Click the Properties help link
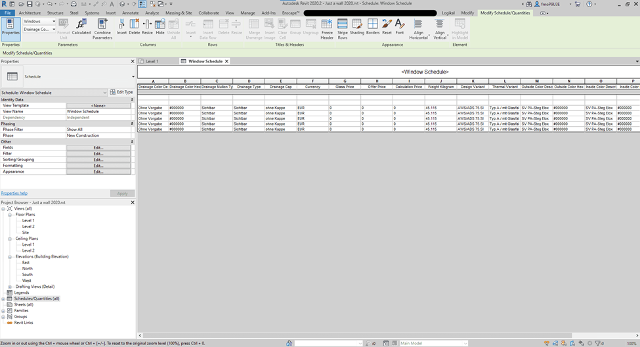The width and height of the screenshot is (640, 347). [x=14, y=193]
